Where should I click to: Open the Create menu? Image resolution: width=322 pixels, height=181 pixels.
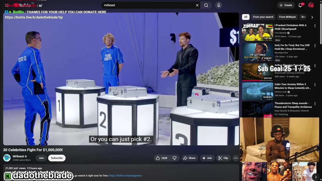click(x=286, y=5)
